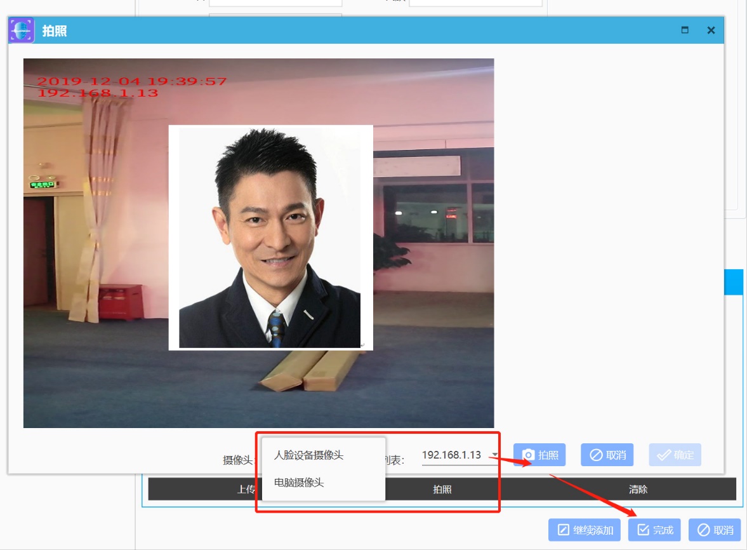Click 上传 in the dark bar
Viewport: 747px width, 550px height.
point(246,489)
